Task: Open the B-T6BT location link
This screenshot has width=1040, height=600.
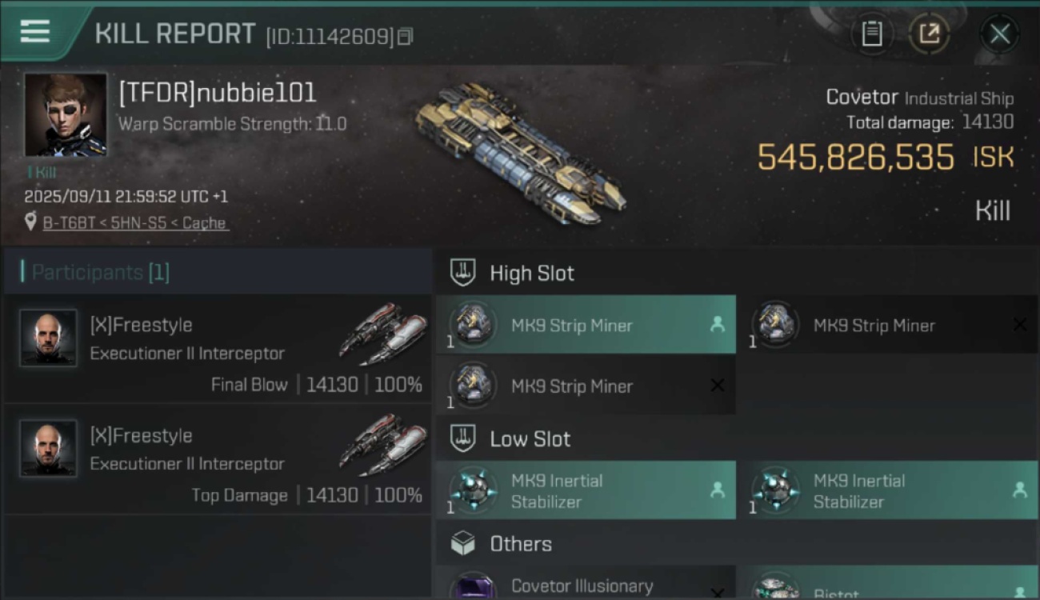Action: pos(136,222)
